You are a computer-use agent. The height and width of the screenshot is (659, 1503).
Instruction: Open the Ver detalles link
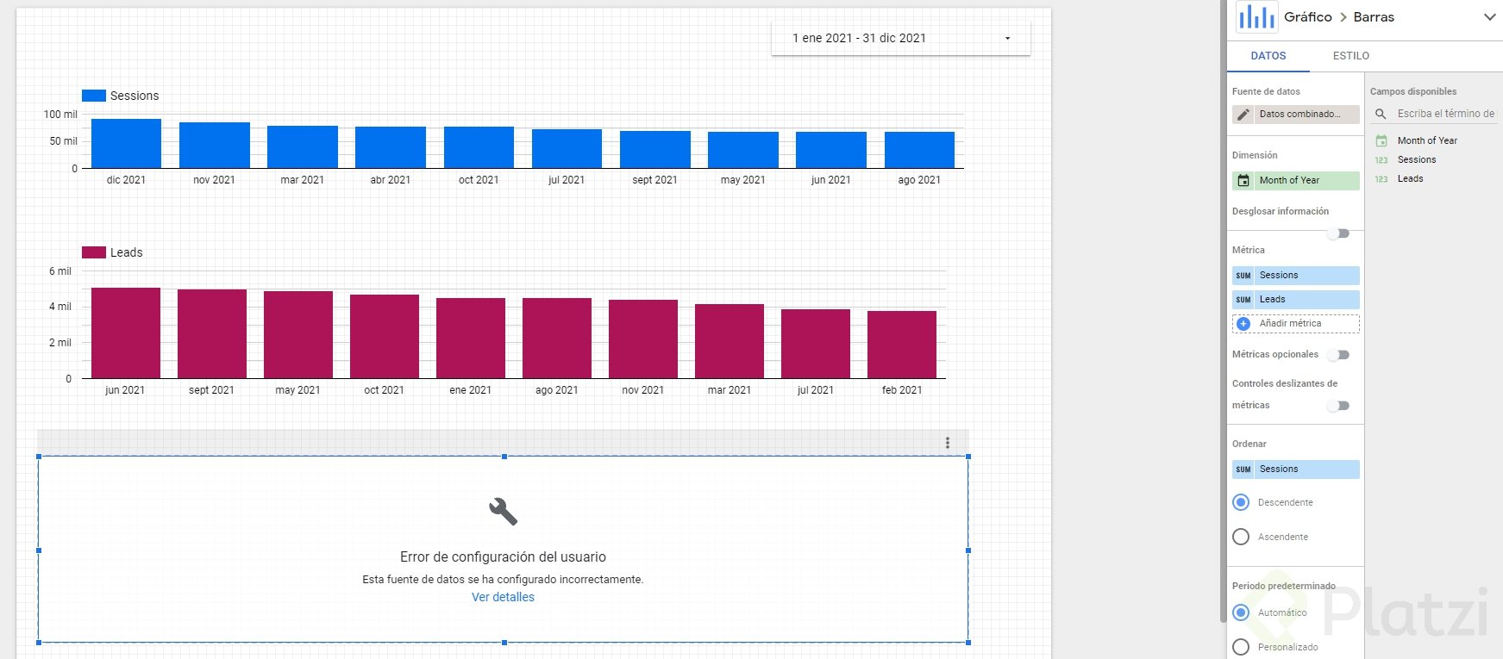[503, 597]
